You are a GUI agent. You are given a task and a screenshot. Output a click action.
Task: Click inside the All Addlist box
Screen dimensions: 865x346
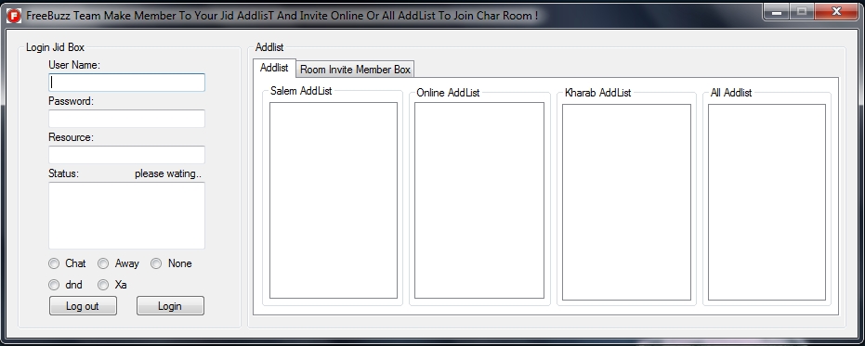click(x=767, y=202)
